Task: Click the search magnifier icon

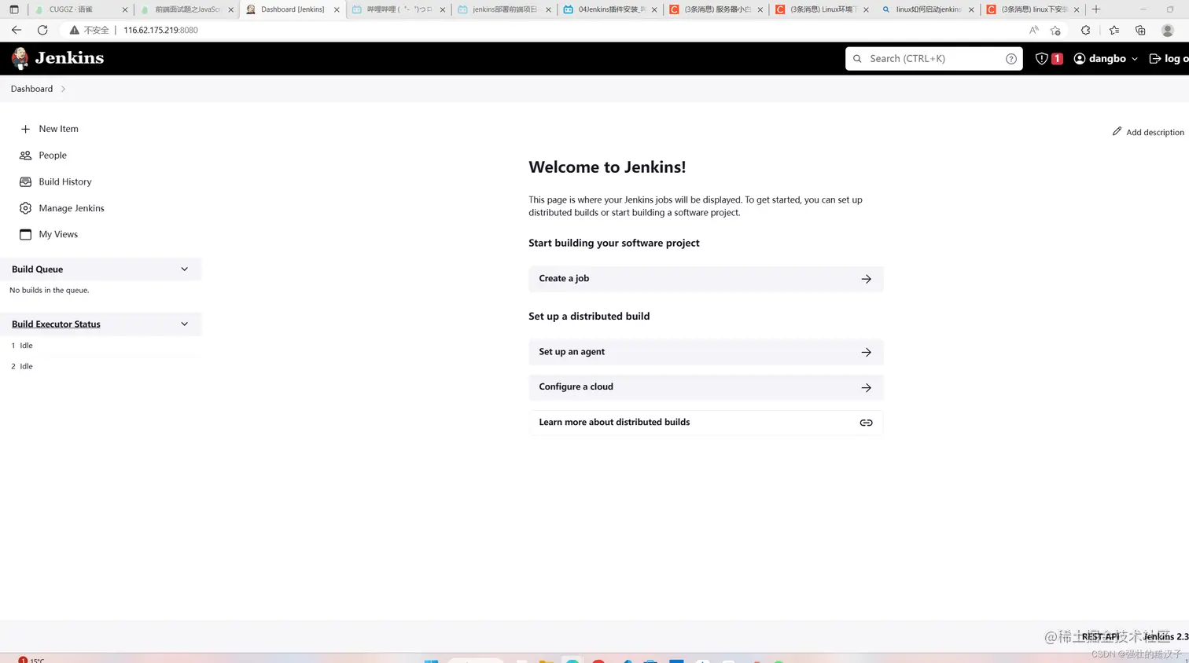Action: coord(857,59)
